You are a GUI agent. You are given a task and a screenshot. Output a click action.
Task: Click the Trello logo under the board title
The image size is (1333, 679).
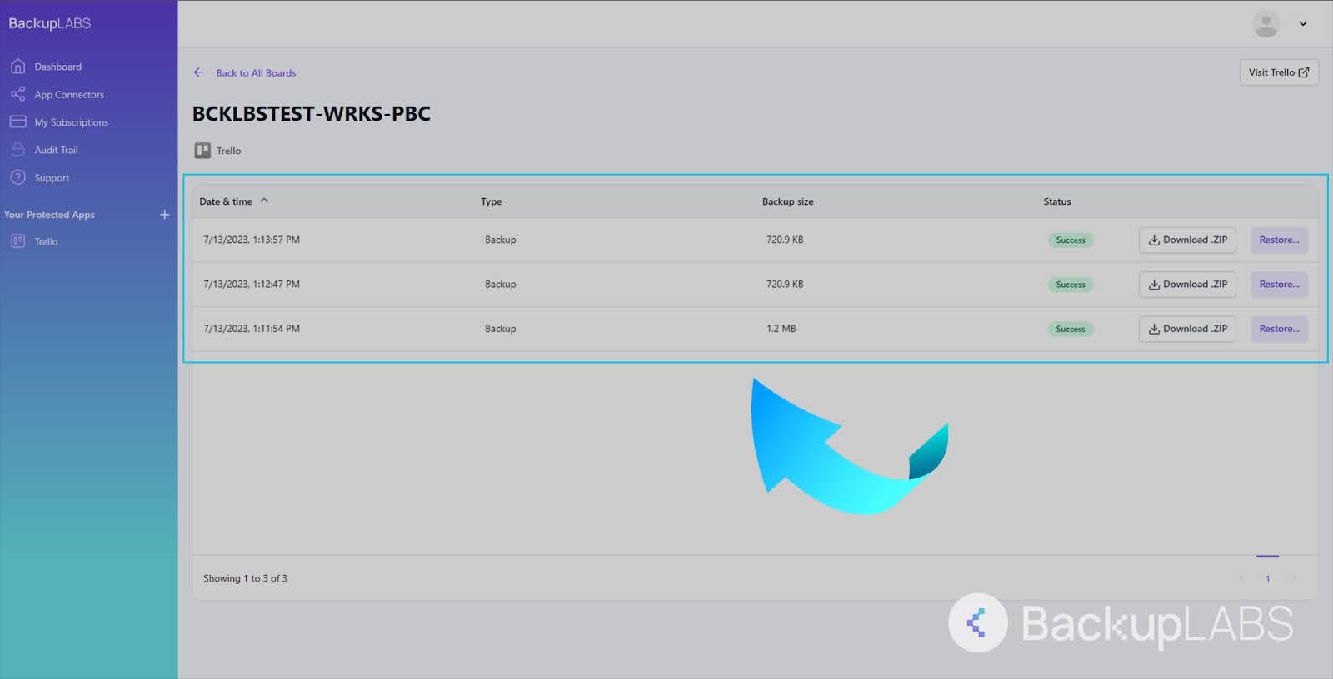202,151
